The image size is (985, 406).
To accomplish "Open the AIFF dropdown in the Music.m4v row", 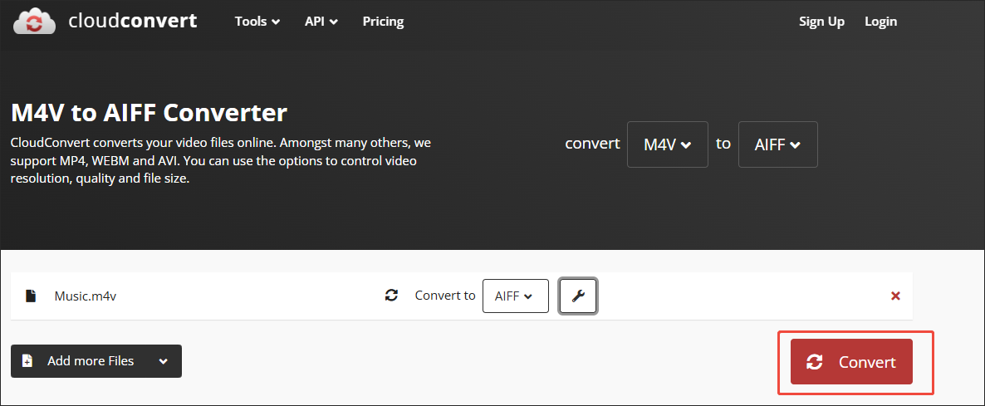I will (x=515, y=296).
